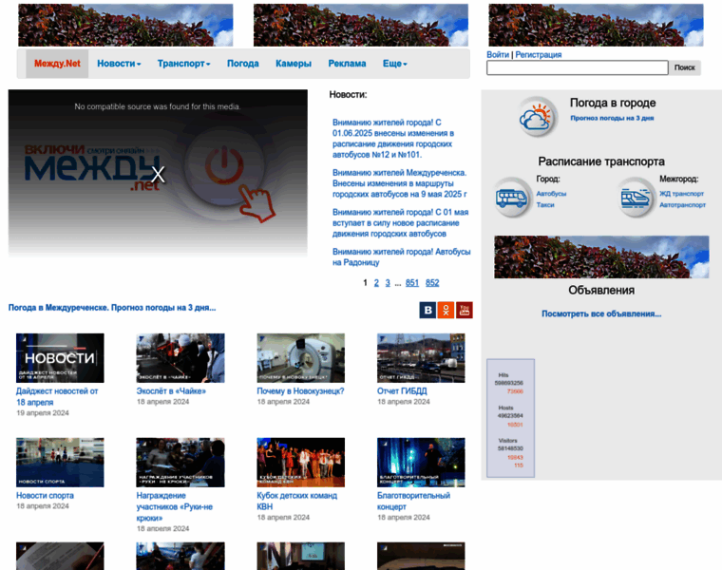Open Погода в Междуреченске 3-day forecast link

[x=112, y=308]
